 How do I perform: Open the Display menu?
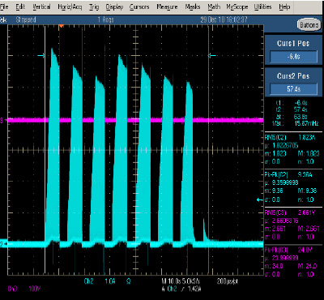pos(114,7)
